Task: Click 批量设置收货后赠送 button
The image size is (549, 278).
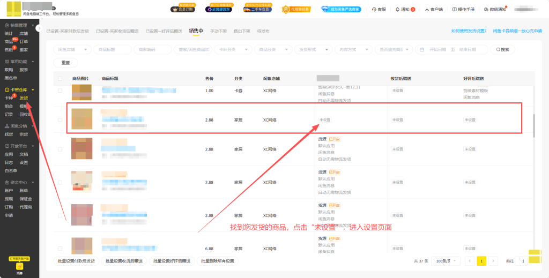Action: [x=124, y=261]
